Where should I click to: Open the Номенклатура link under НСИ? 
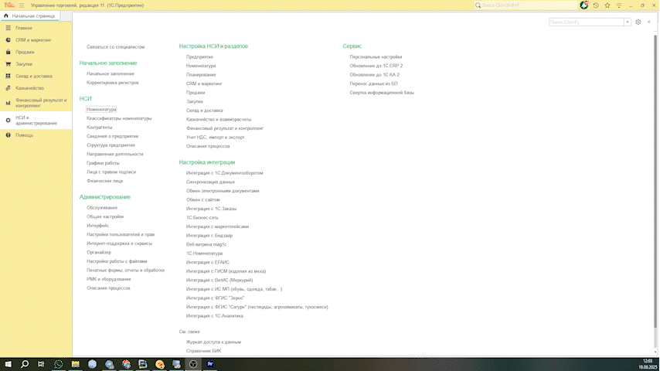click(101, 110)
